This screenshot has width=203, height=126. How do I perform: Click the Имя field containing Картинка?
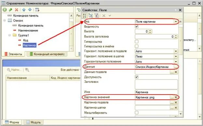tap(156, 92)
